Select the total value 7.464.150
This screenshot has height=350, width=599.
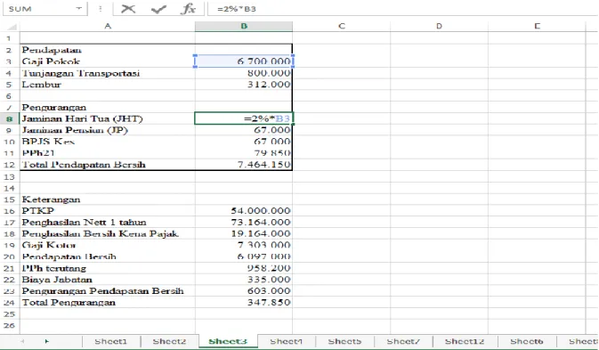tap(244, 165)
